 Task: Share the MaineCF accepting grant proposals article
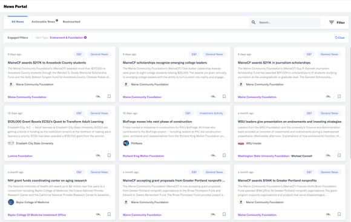click(x=213, y=214)
